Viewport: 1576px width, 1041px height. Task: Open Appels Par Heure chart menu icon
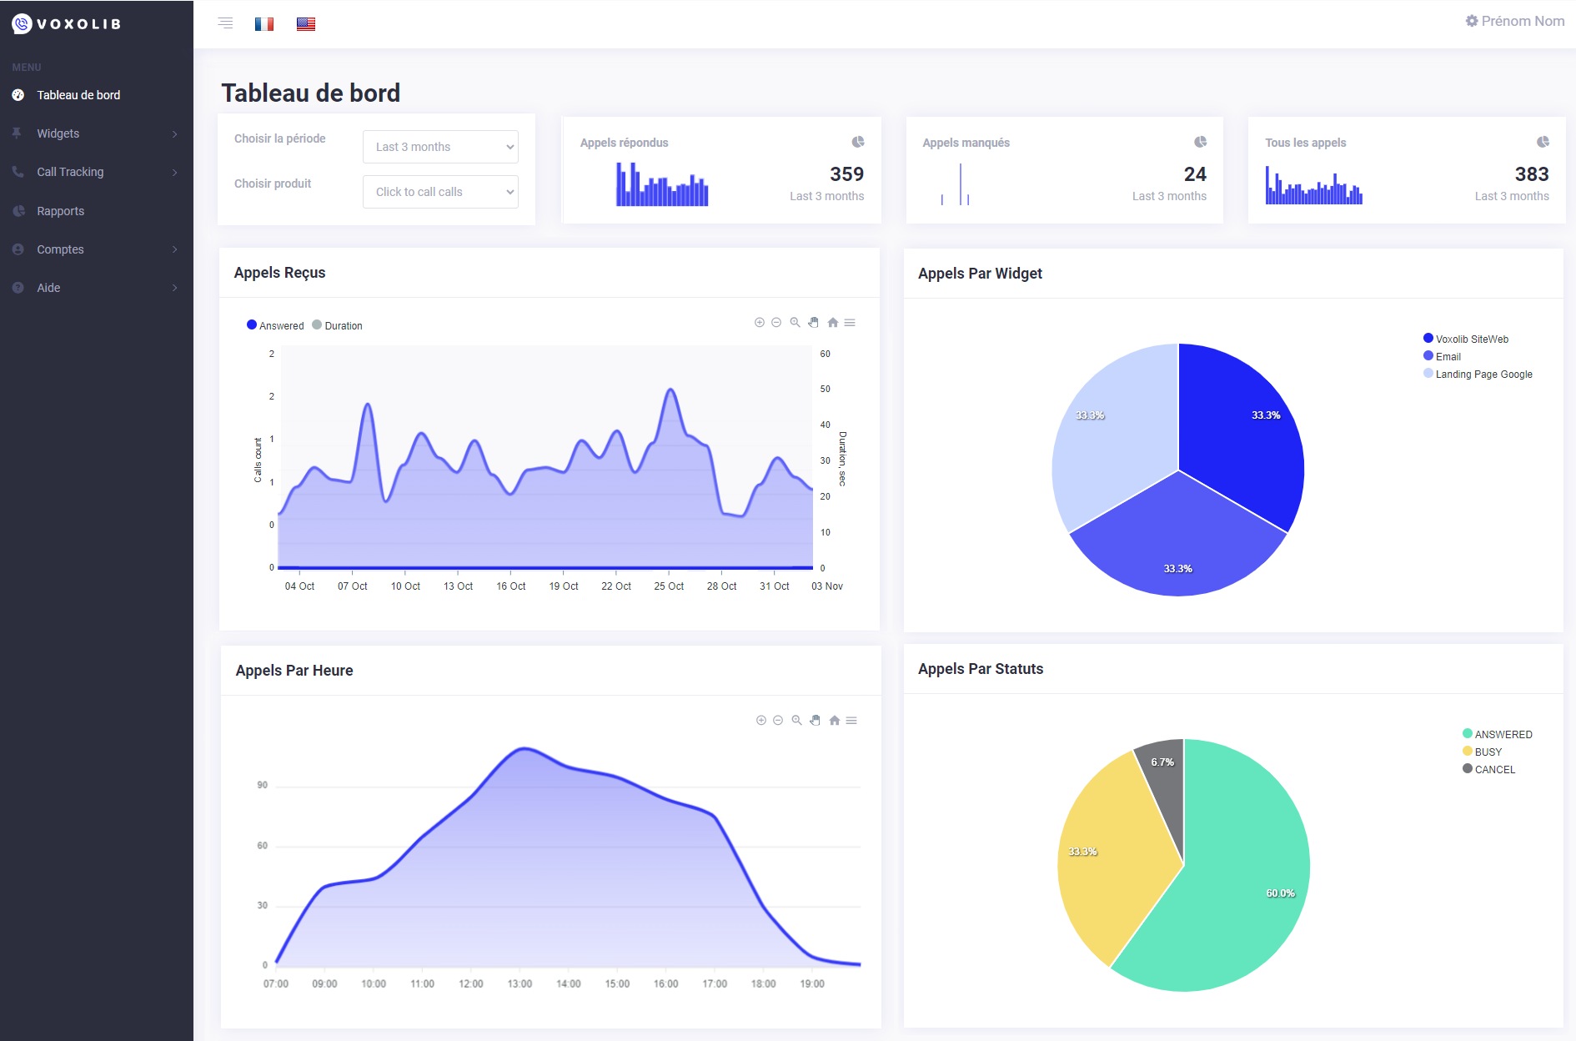click(x=851, y=721)
